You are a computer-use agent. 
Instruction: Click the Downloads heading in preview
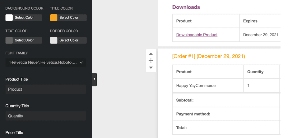pyautogui.click(x=186, y=7)
